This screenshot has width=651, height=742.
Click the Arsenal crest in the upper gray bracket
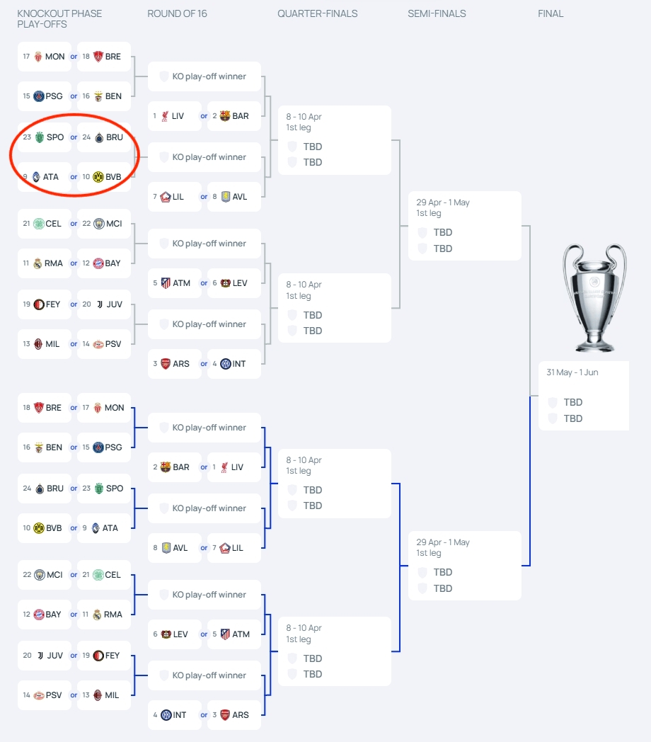(166, 364)
